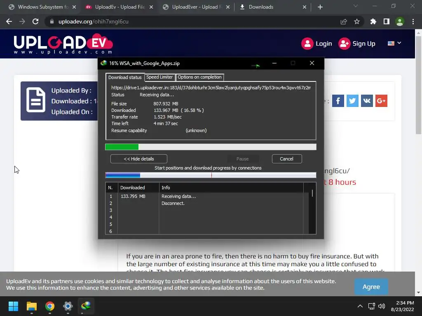This screenshot has height=316, width=422.
Task: Click Chrome's back arrow
Action: point(9,21)
